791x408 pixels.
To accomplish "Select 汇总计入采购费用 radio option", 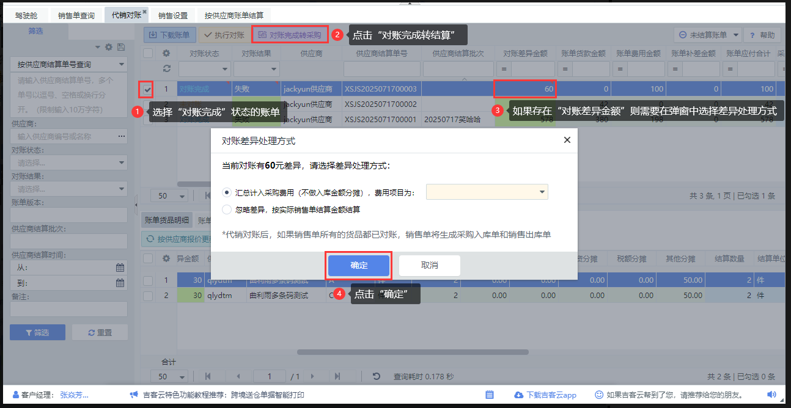I will tap(227, 192).
